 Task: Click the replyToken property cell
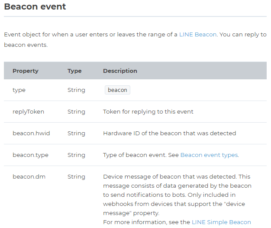coord(28,111)
